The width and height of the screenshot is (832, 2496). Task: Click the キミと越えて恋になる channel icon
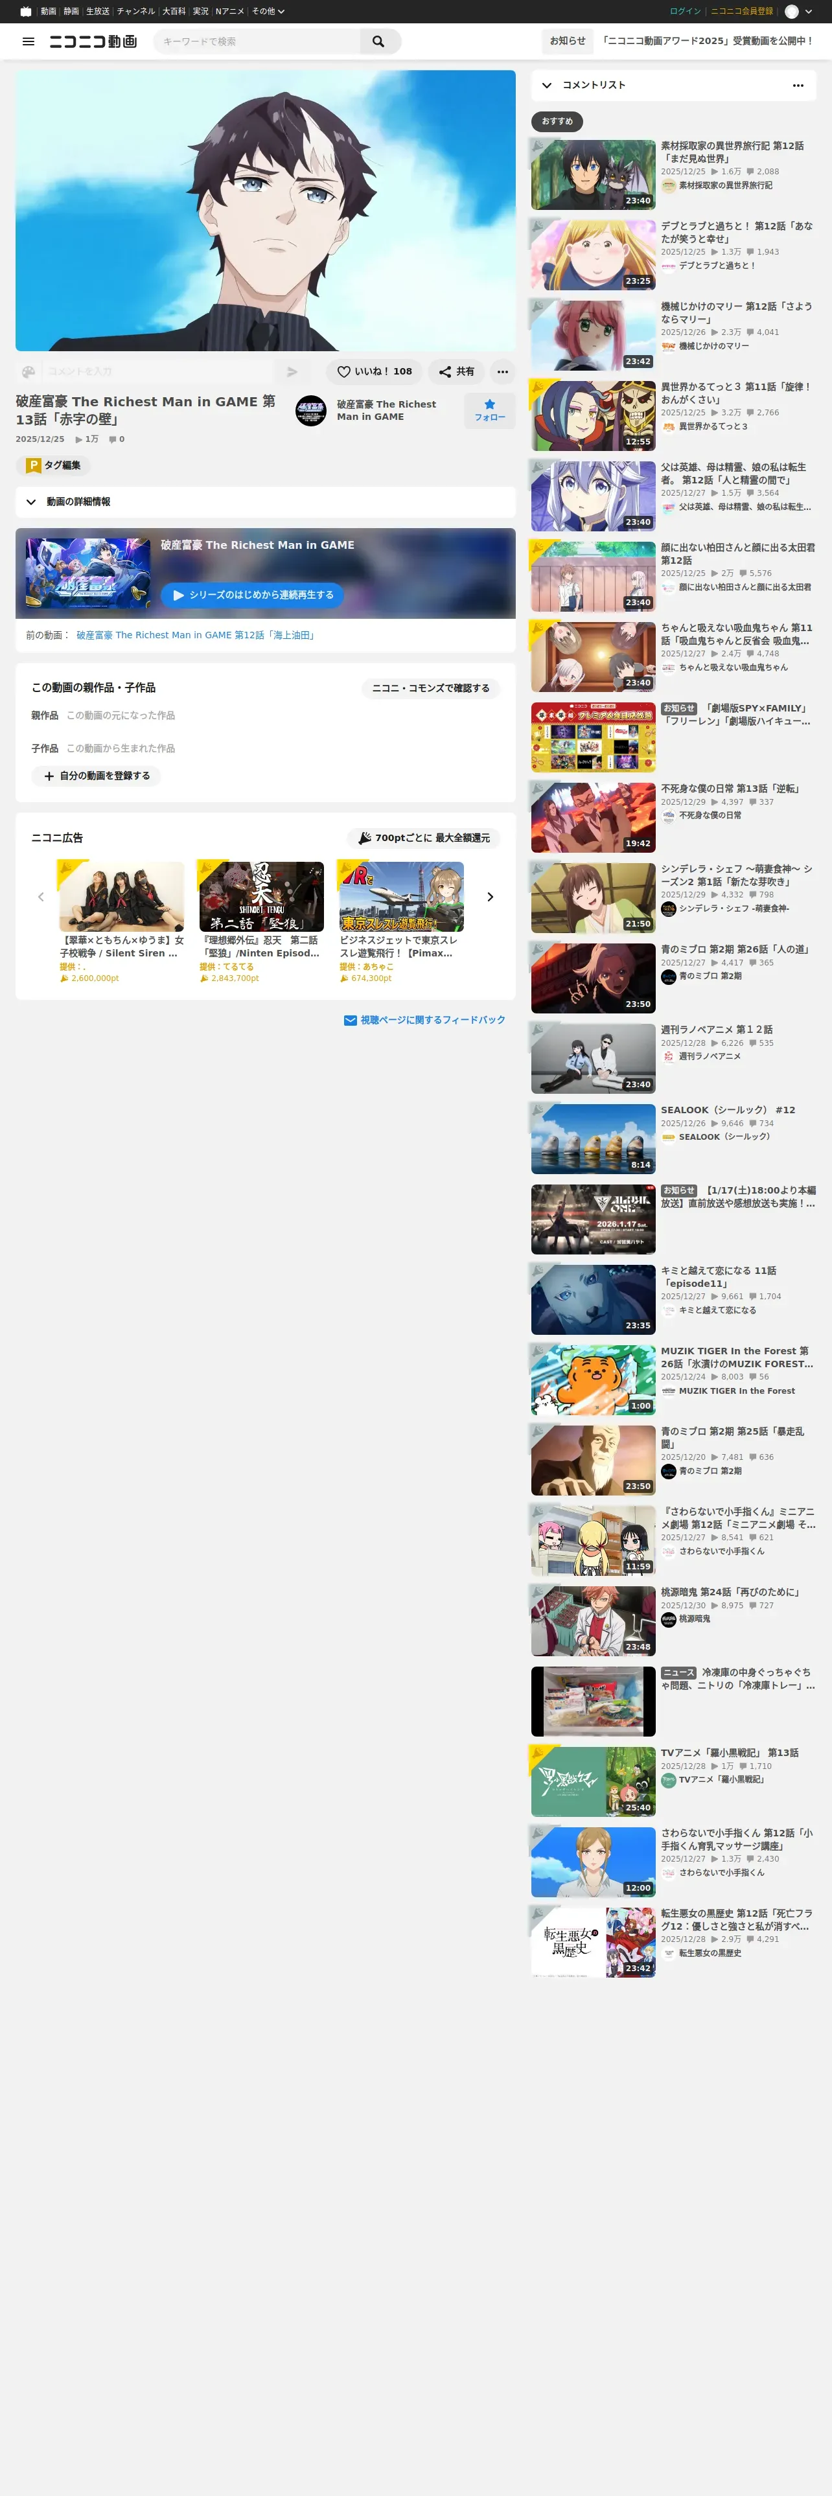[668, 1310]
